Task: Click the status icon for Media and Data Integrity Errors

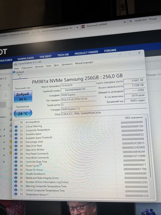Action: (16, 178)
